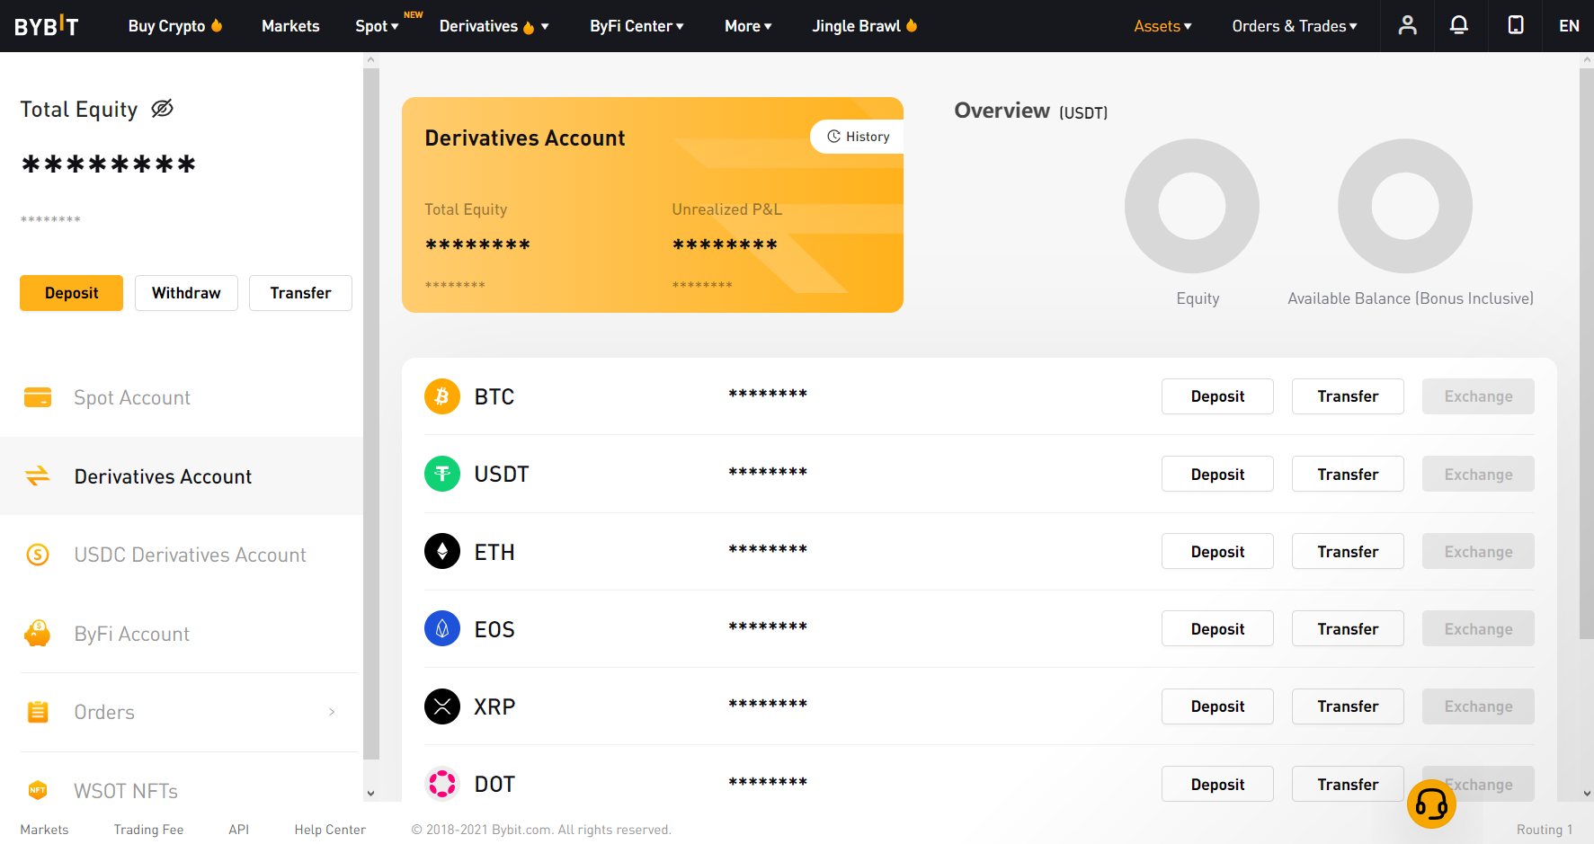Viewport: 1594px width, 844px height.
Task: Click the WSOT NFTs badge icon
Action: 38,791
